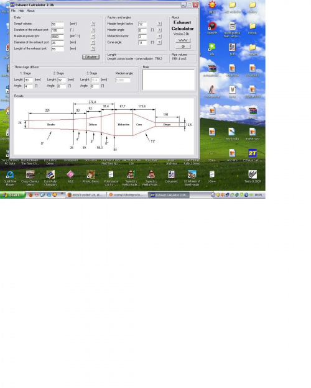Select the Euro Rally Champion desktop icon

[50, 178]
